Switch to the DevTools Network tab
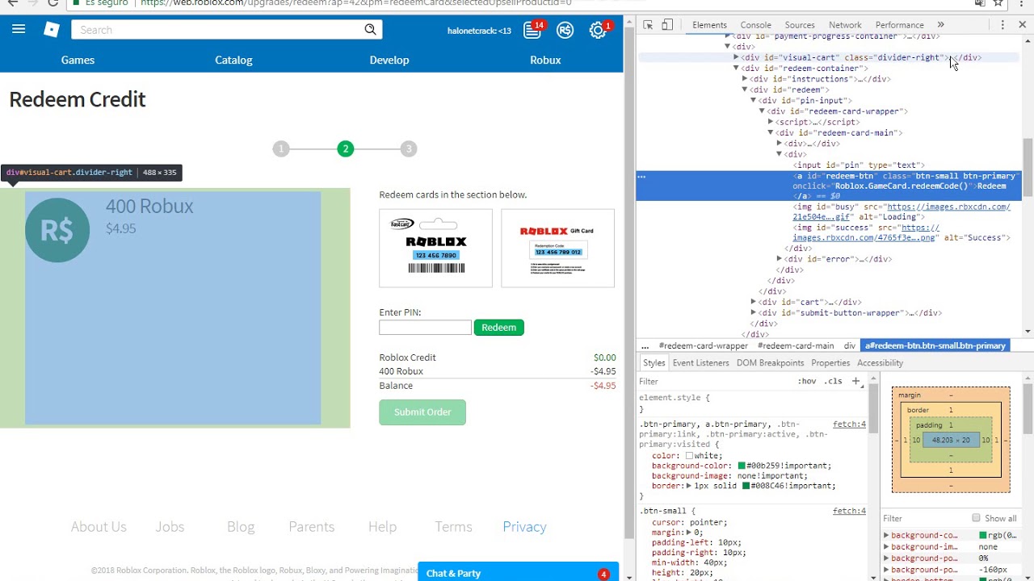 (845, 25)
